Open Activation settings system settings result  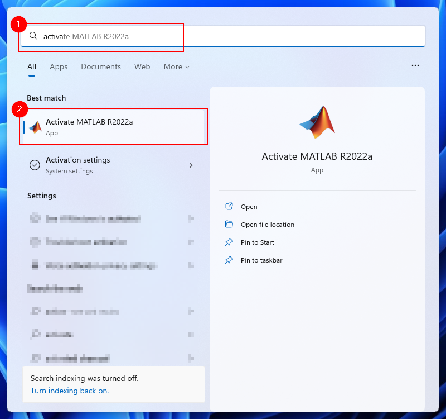(x=114, y=165)
